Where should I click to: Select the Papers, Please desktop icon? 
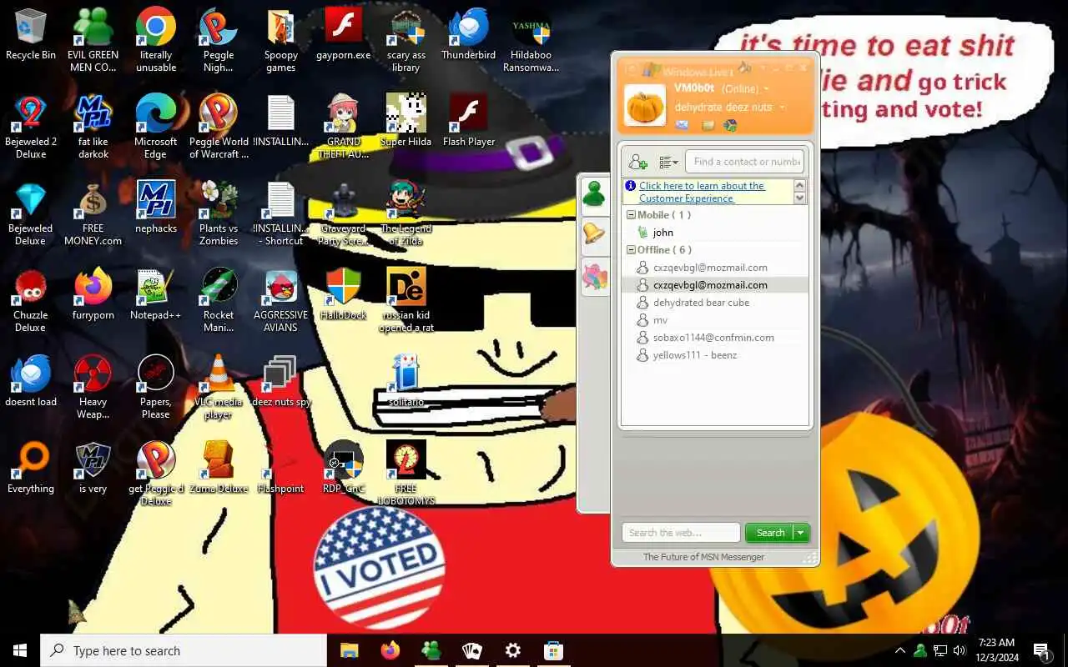point(156,387)
